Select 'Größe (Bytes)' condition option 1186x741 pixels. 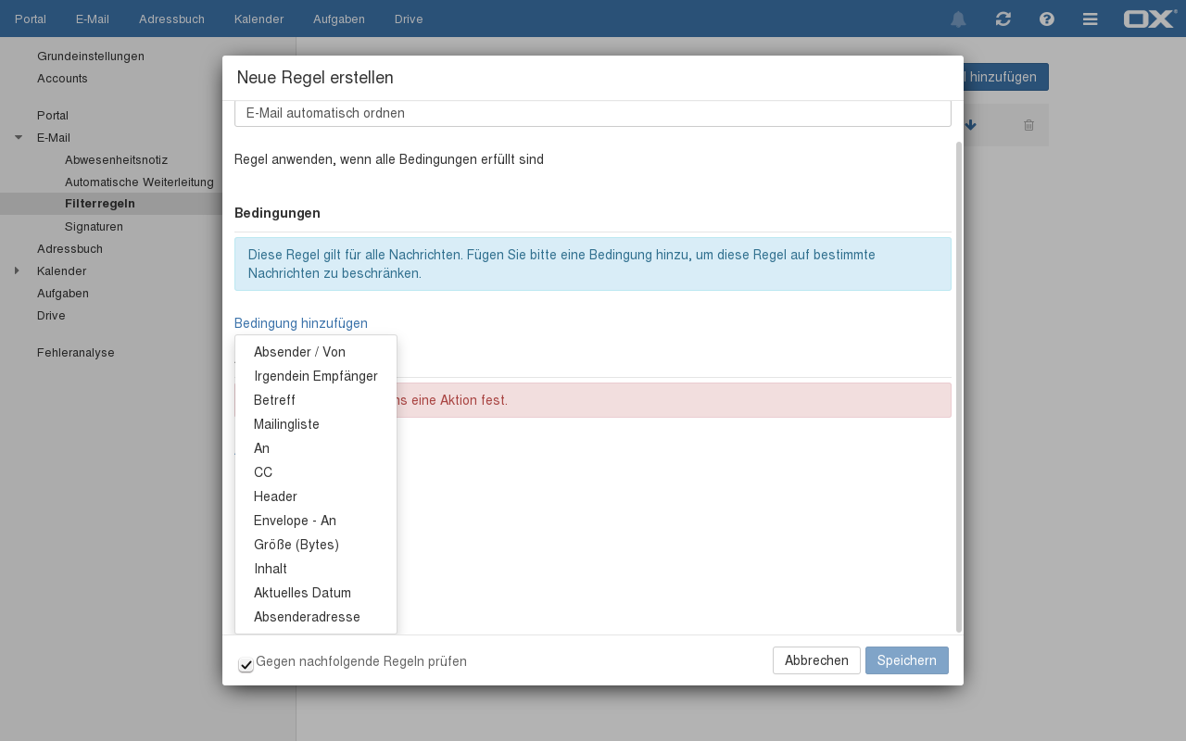click(296, 545)
